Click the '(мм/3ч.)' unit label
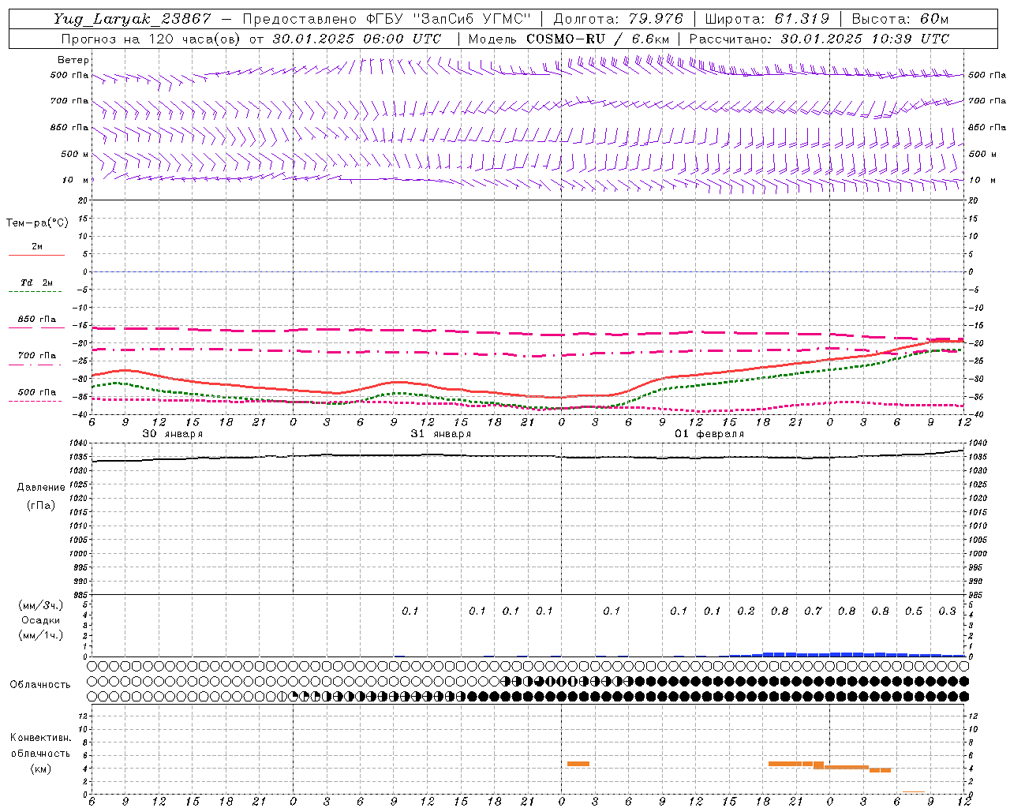Viewport: 1010px width, 808px height. click(41, 605)
